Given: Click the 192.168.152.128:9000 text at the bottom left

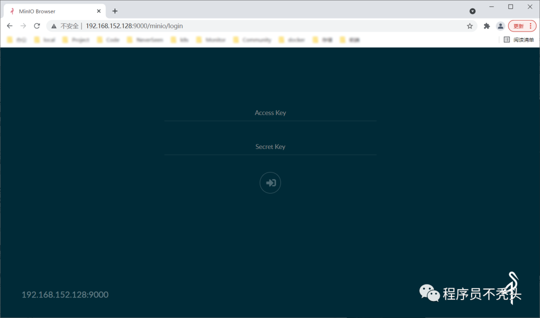Looking at the screenshot, I should [65, 294].
